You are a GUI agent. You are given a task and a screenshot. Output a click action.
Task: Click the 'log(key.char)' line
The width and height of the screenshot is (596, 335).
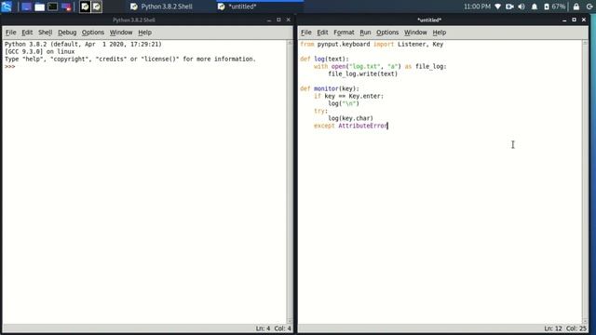click(x=350, y=118)
